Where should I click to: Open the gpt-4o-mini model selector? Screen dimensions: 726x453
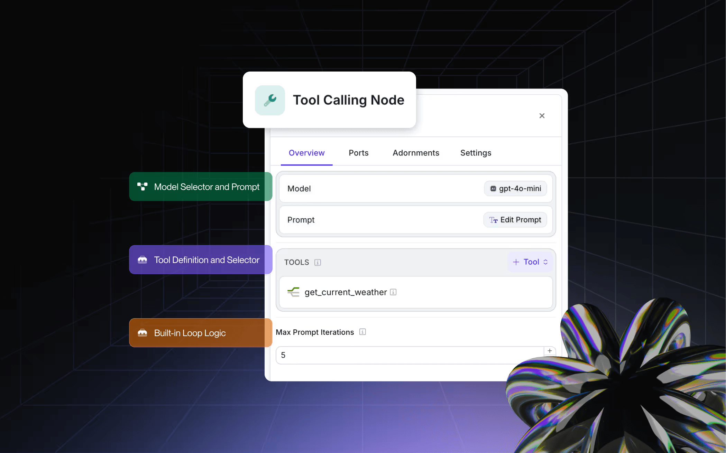point(515,188)
